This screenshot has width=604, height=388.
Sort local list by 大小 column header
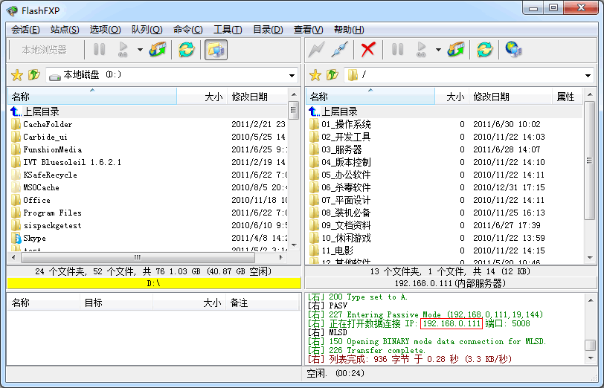(202, 97)
